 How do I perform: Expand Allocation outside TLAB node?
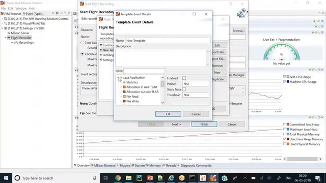tap(121, 91)
